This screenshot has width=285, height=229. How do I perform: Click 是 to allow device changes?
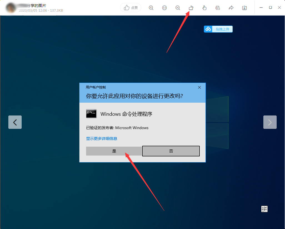pos(114,151)
